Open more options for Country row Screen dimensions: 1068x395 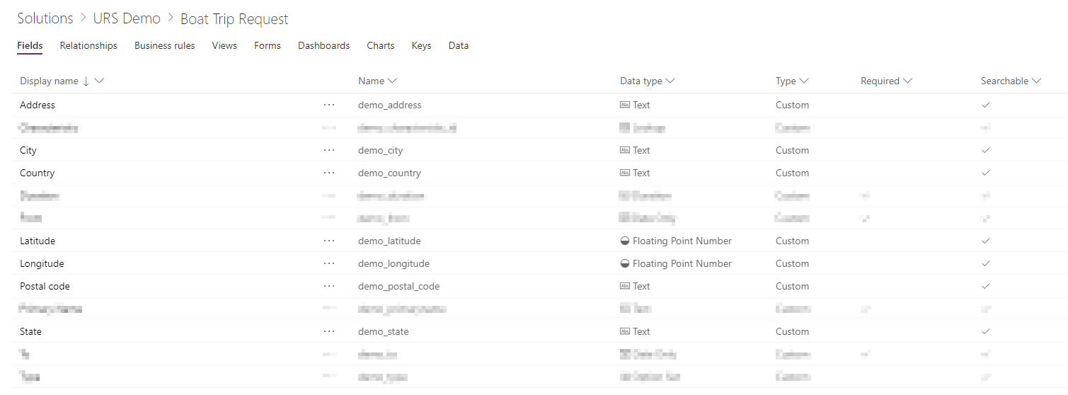tap(328, 173)
